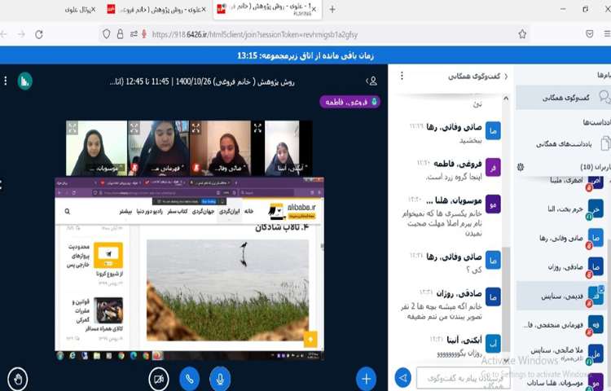Fullscreen the leftmost webcam tile
This screenshot has height=391, width=611.
point(73,127)
